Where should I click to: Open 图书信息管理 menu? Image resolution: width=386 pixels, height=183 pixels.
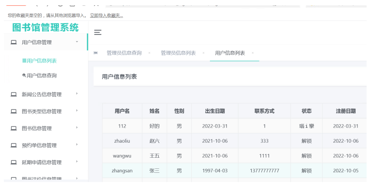(x=37, y=128)
